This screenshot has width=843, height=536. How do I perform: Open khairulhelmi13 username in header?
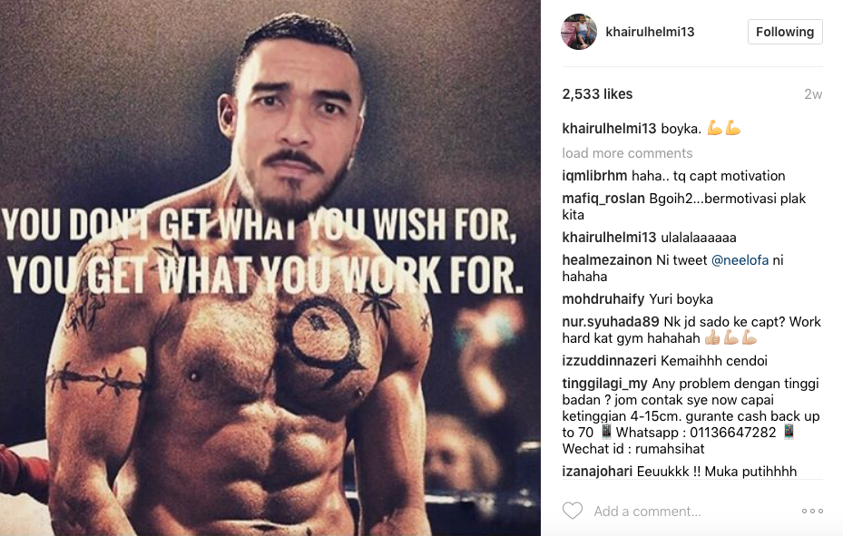coord(650,32)
